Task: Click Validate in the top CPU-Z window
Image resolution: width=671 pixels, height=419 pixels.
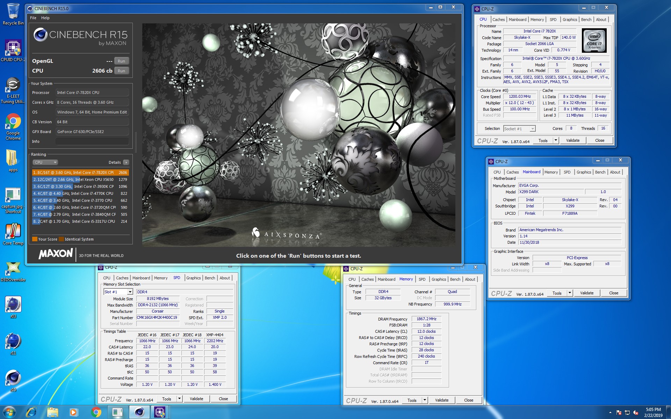Action: click(573, 140)
